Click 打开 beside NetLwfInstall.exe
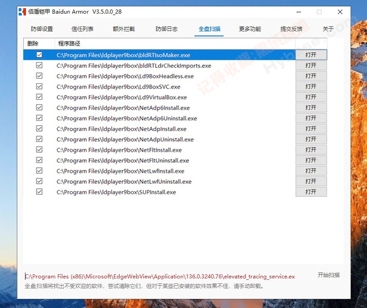Viewport: 367px width, 308px height. click(311, 171)
